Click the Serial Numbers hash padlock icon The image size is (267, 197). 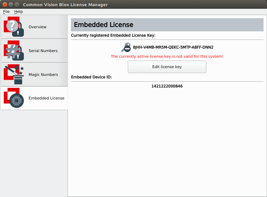point(14,51)
